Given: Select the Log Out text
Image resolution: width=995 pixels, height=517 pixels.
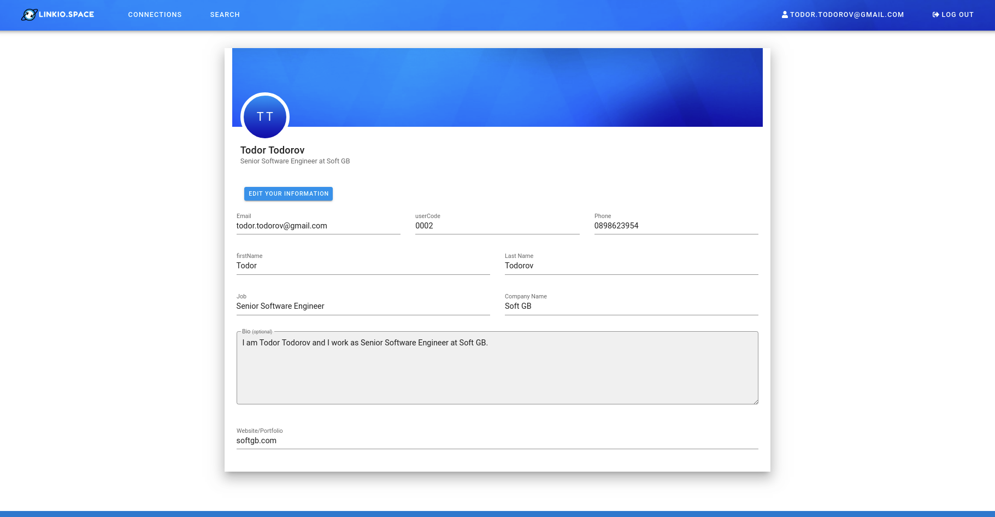Looking at the screenshot, I should (957, 15).
